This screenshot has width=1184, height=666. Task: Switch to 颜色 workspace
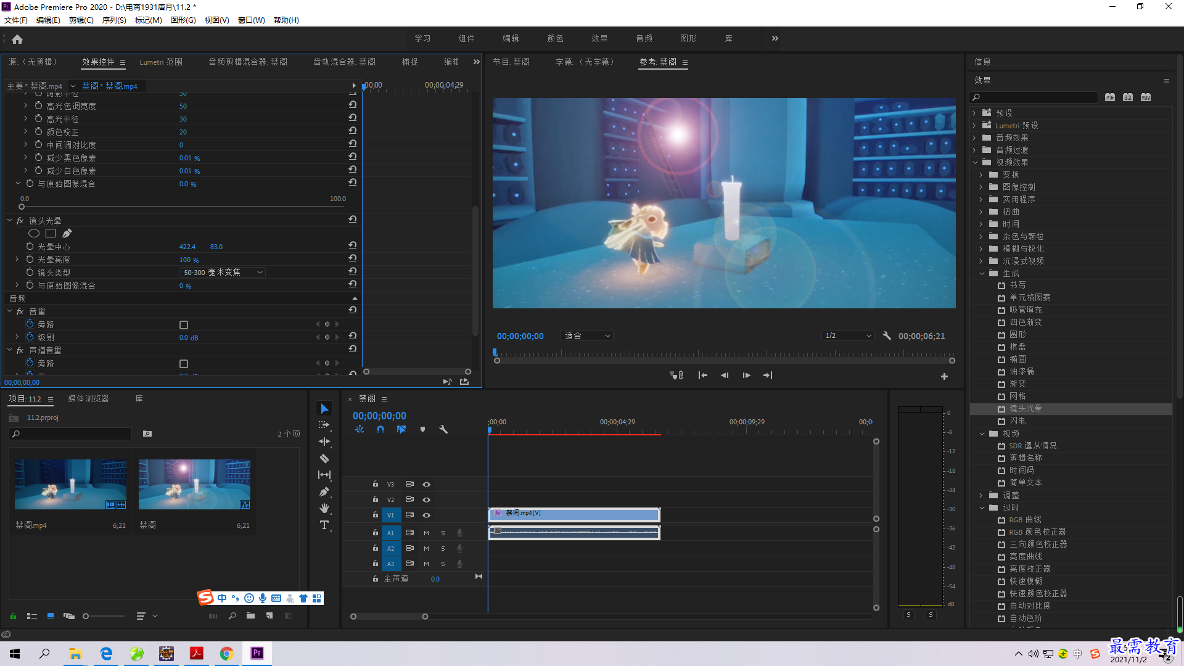[x=555, y=38]
